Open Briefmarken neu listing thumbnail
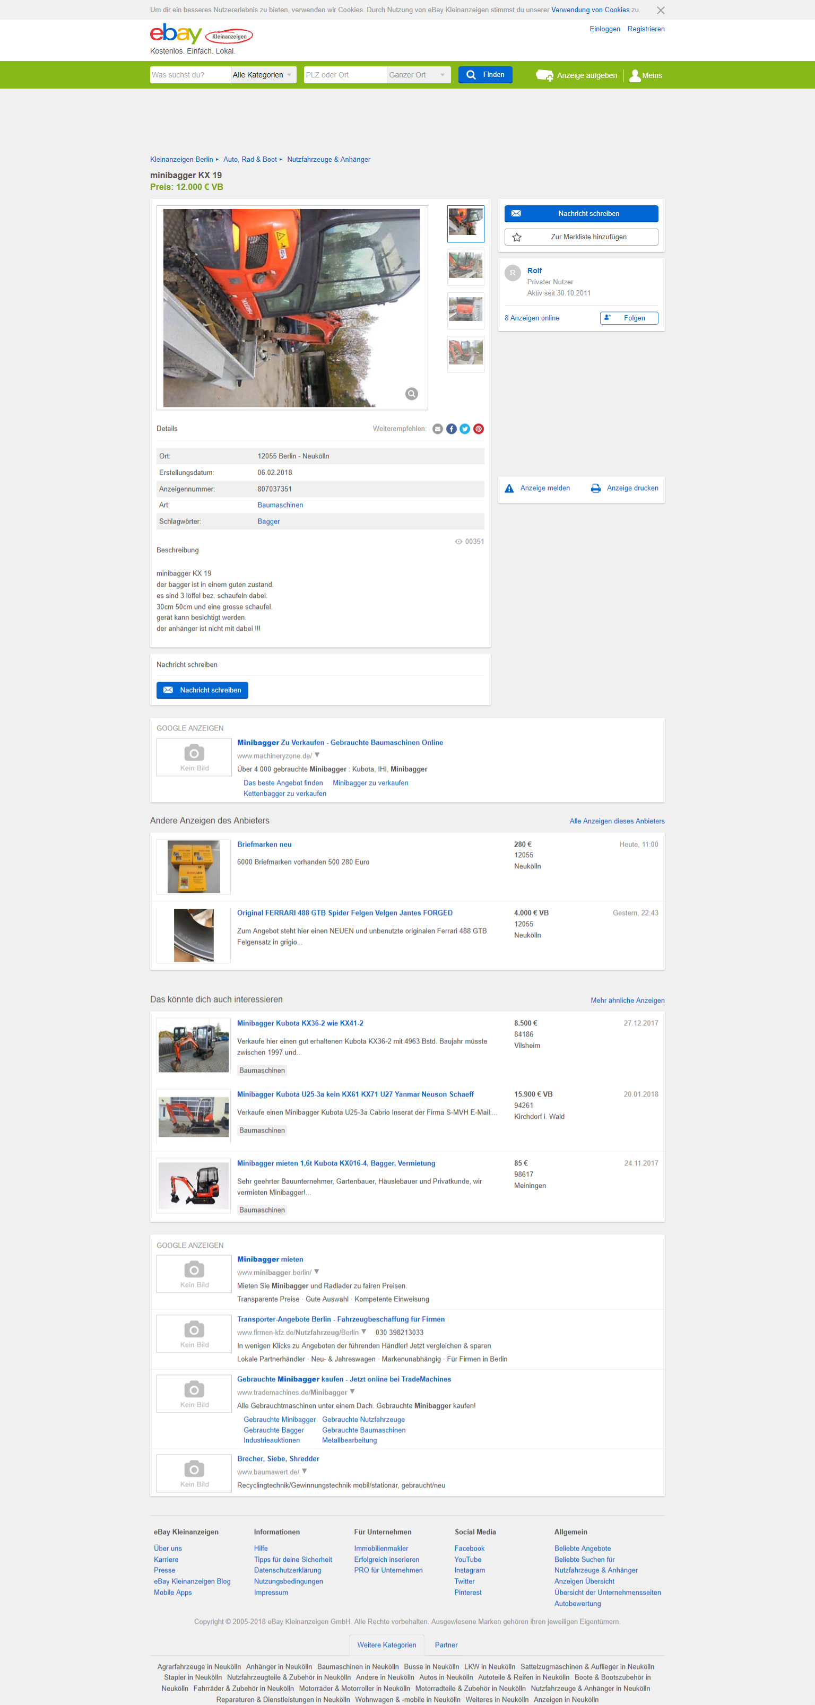Image resolution: width=815 pixels, height=1705 pixels. coord(193,866)
